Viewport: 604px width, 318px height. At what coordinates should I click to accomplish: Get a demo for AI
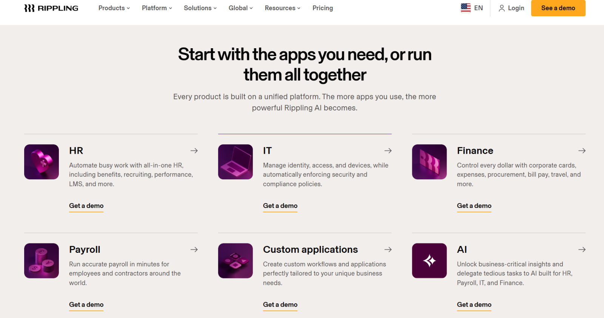[x=474, y=304]
